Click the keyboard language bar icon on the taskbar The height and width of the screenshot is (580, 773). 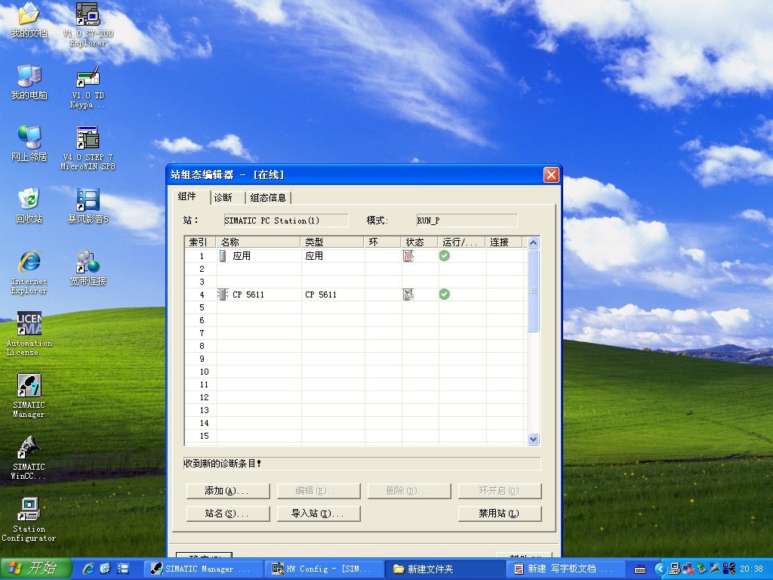(640, 569)
